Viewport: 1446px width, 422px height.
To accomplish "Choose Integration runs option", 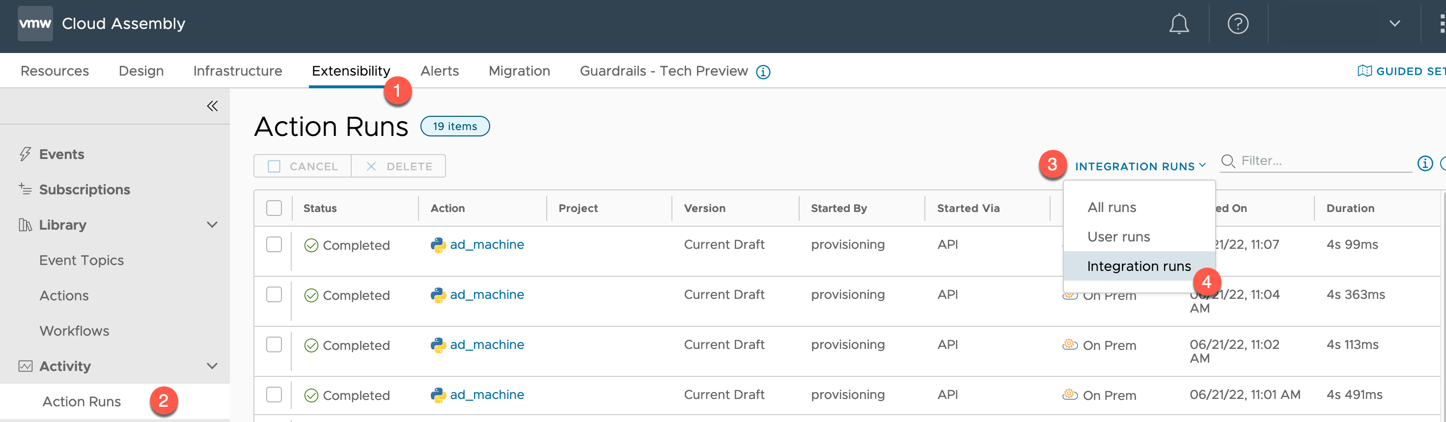I will coord(1139,266).
